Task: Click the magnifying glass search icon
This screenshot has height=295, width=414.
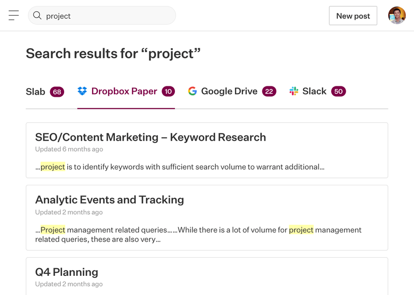Action: (x=37, y=16)
